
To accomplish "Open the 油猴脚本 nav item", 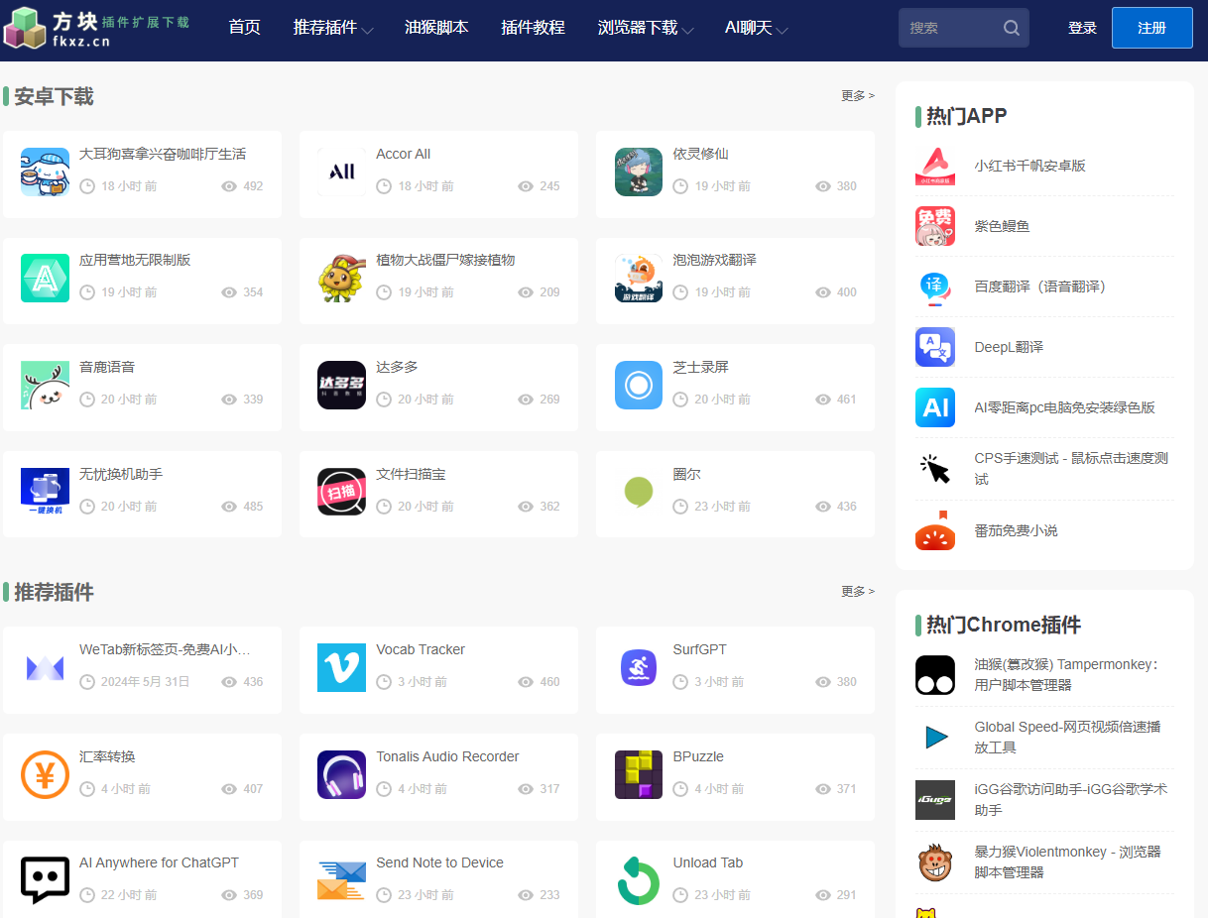I will 436,28.
